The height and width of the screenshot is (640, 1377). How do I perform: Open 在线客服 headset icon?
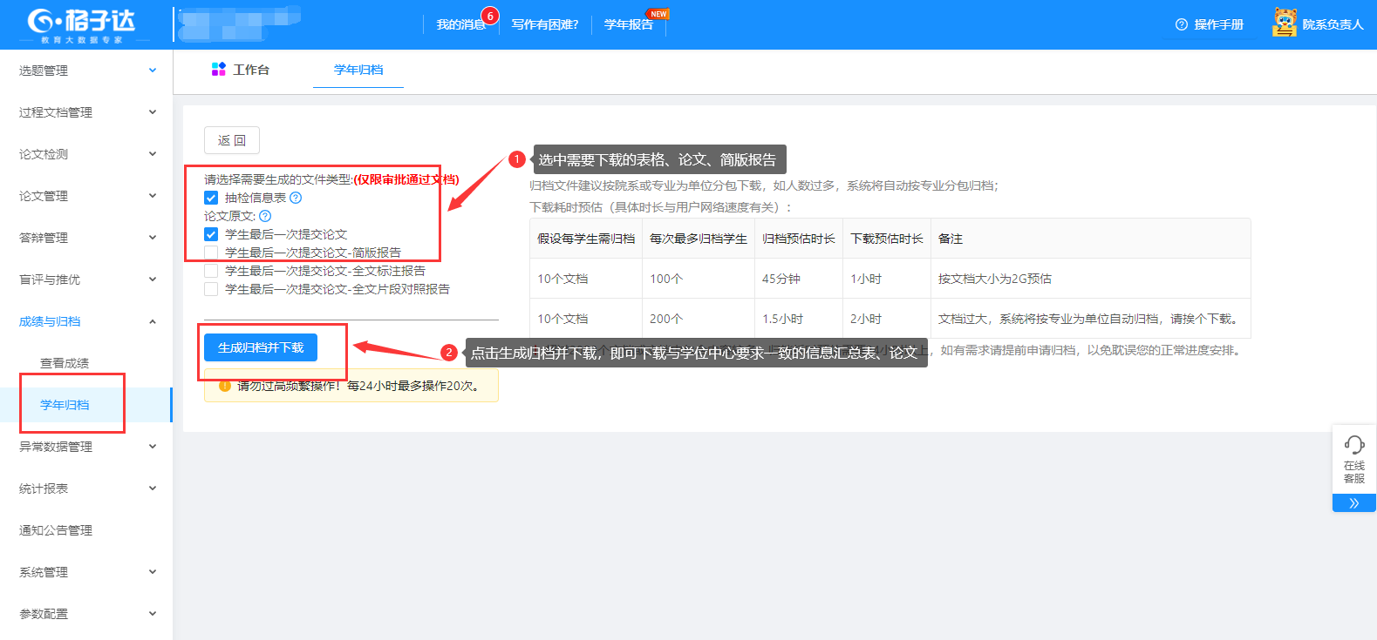tap(1353, 445)
